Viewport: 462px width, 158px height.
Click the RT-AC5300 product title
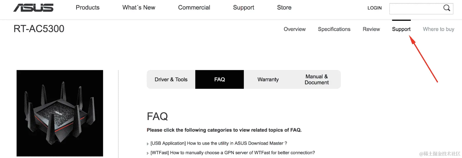coord(39,29)
